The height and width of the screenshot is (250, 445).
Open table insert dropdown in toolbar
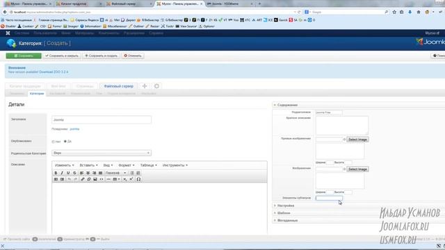(116, 179)
